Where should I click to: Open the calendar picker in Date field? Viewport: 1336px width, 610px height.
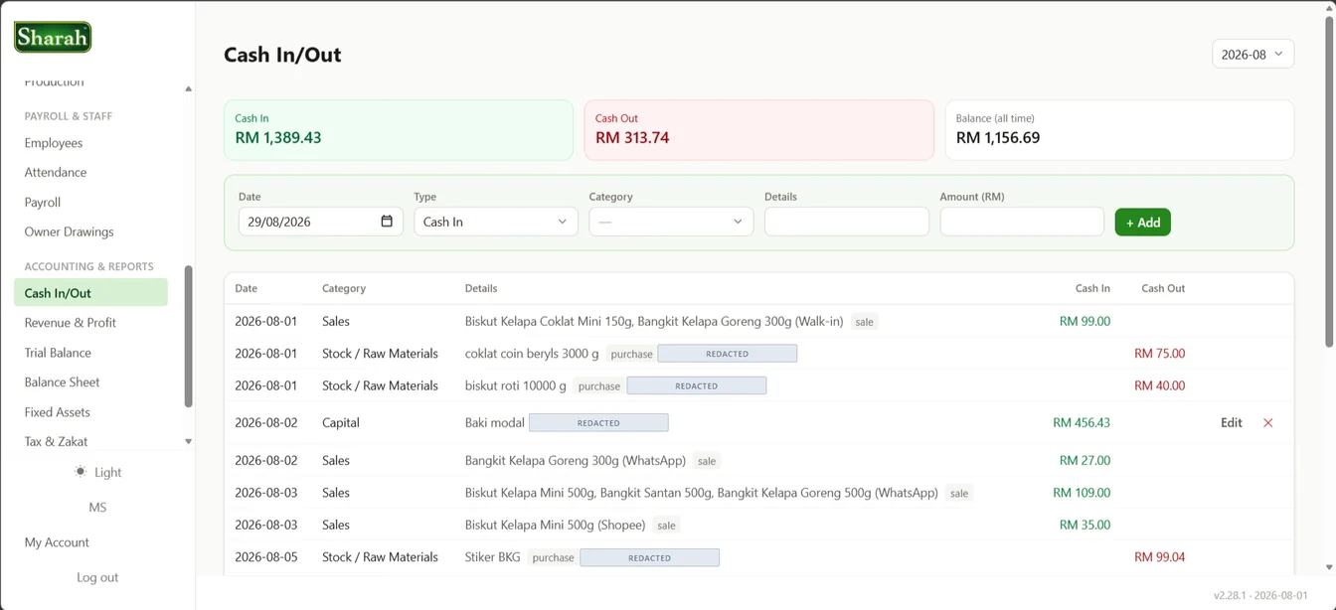tap(387, 222)
